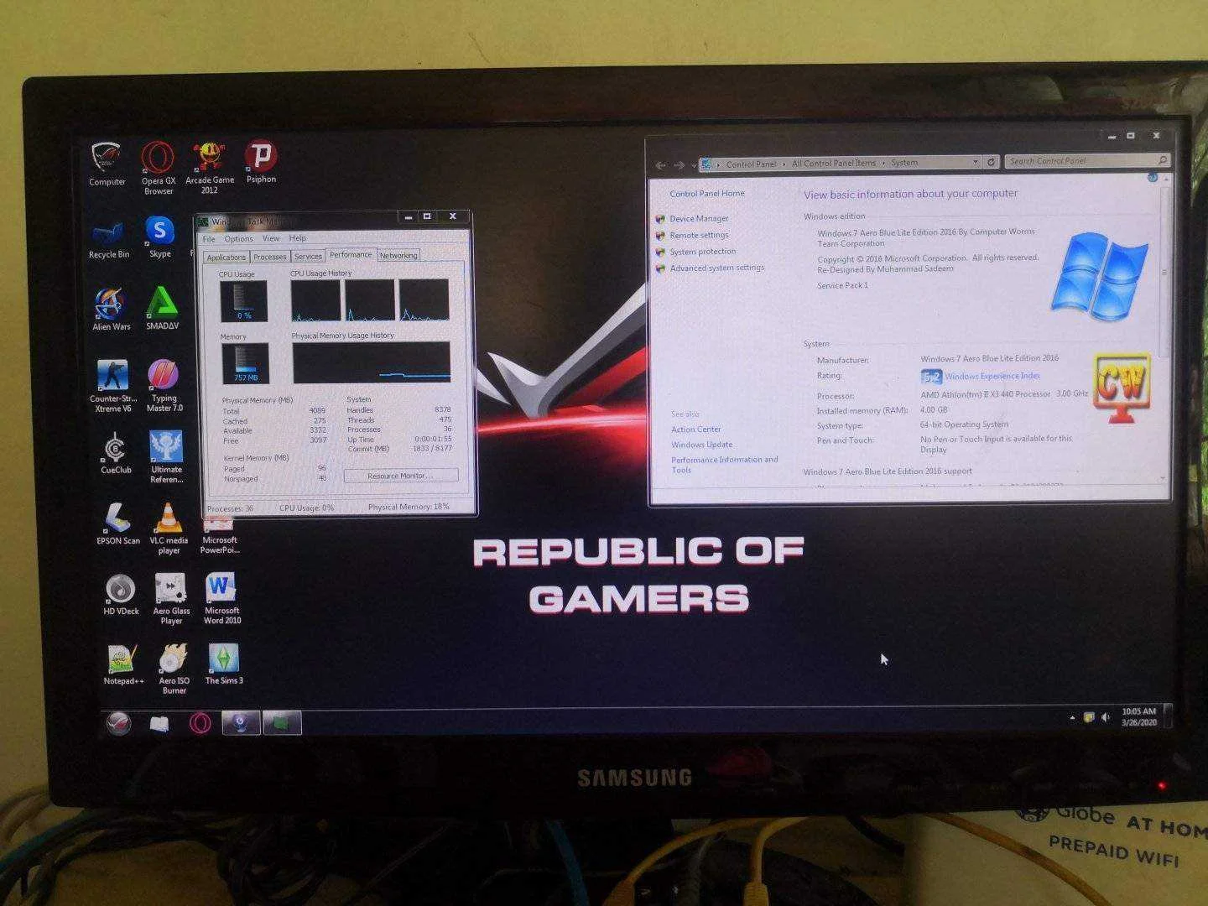Select the SMADAV antivirus icon
Screen dimensions: 1208x906
point(162,309)
